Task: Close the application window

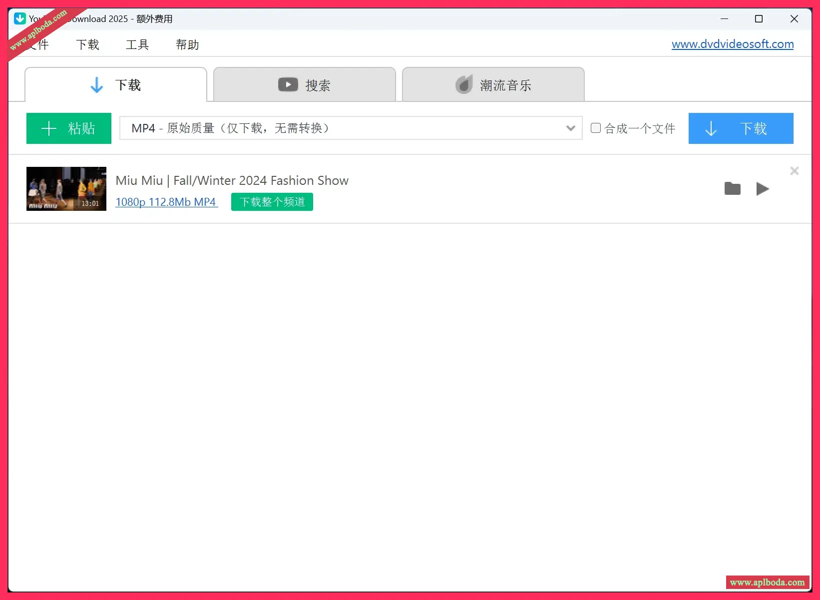Action: 794,19
